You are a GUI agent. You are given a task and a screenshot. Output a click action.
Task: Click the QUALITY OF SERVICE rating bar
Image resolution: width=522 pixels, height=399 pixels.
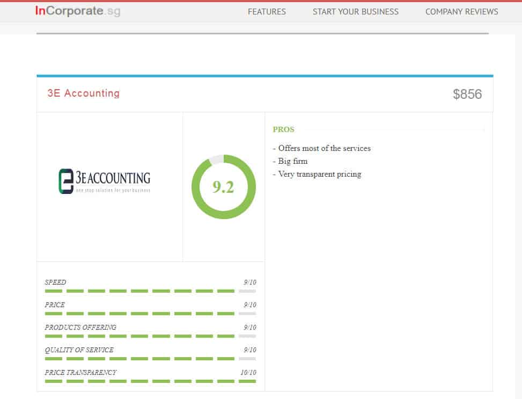[x=150, y=359]
